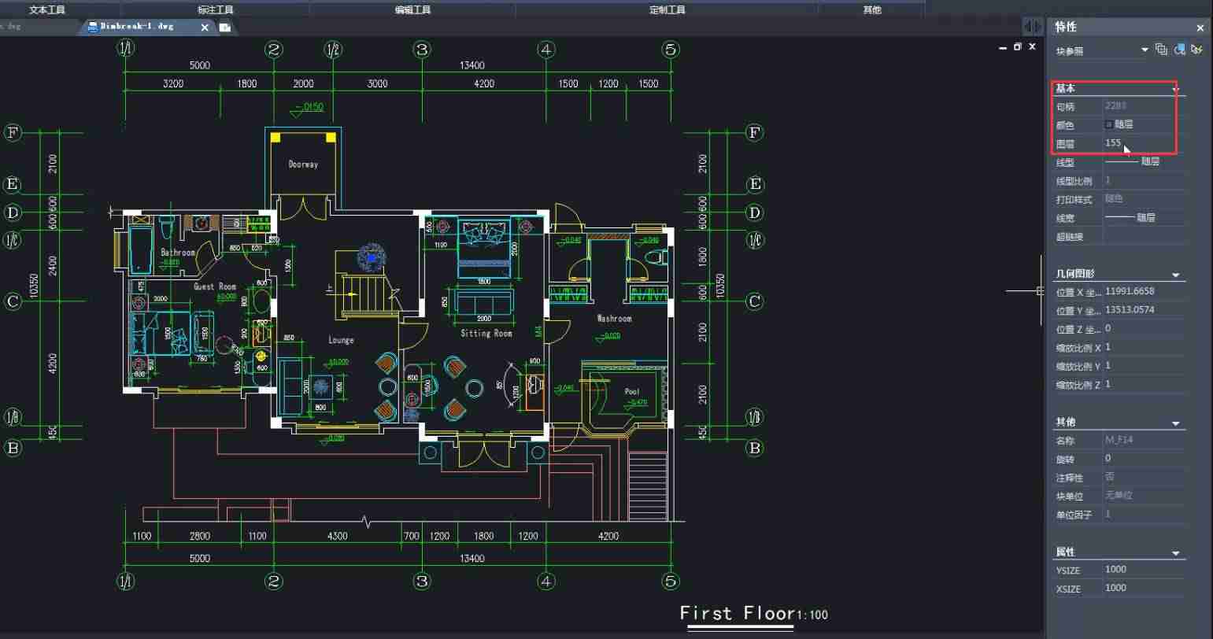Click the new drawing tab icon
Viewport: 1213px width, 639px height.
click(x=225, y=28)
